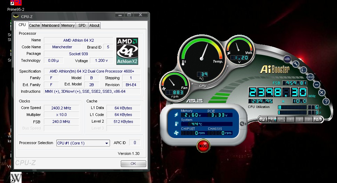This screenshot has height=183, width=337.
Task: Click the question-mark help icon in AI Booster
Action: click(x=326, y=101)
